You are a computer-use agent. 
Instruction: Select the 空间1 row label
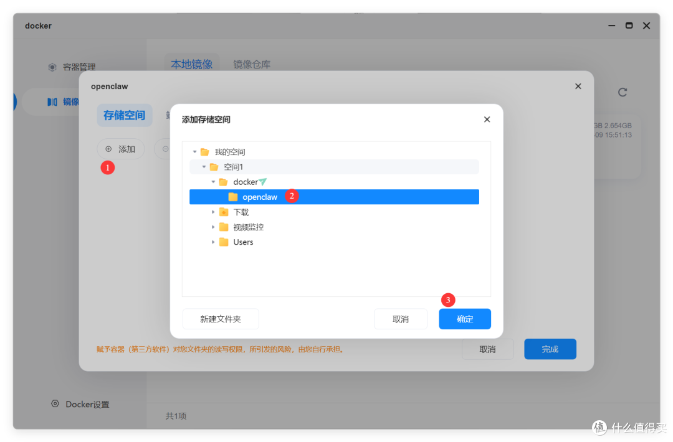pyautogui.click(x=234, y=167)
